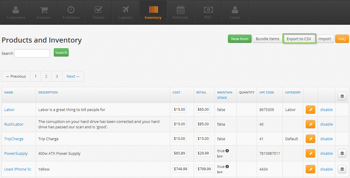Go to Invoices cart icon
Viewport: 350px width, 178px height.
[44, 10]
